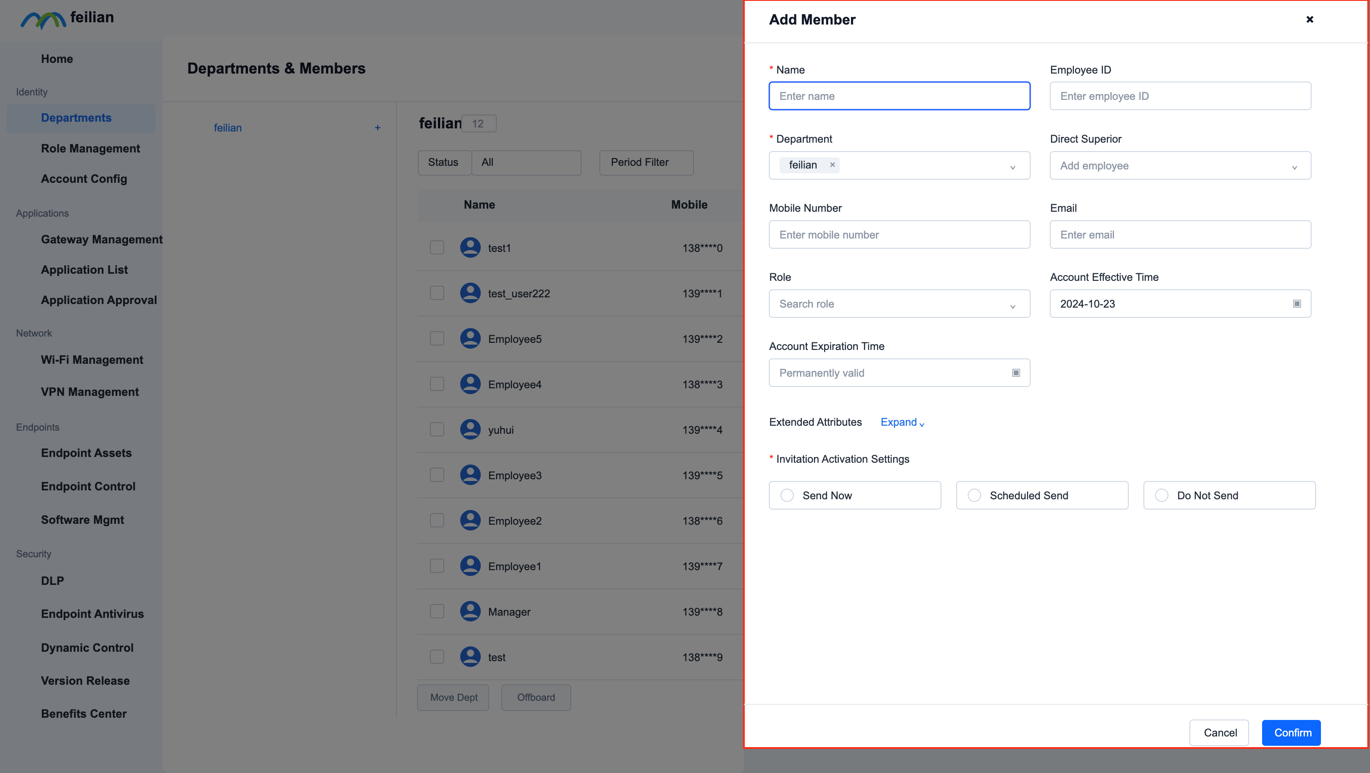This screenshot has height=773, width=1370.
Task: Click Employee4 user avatar
Action: tap(470, 384)
